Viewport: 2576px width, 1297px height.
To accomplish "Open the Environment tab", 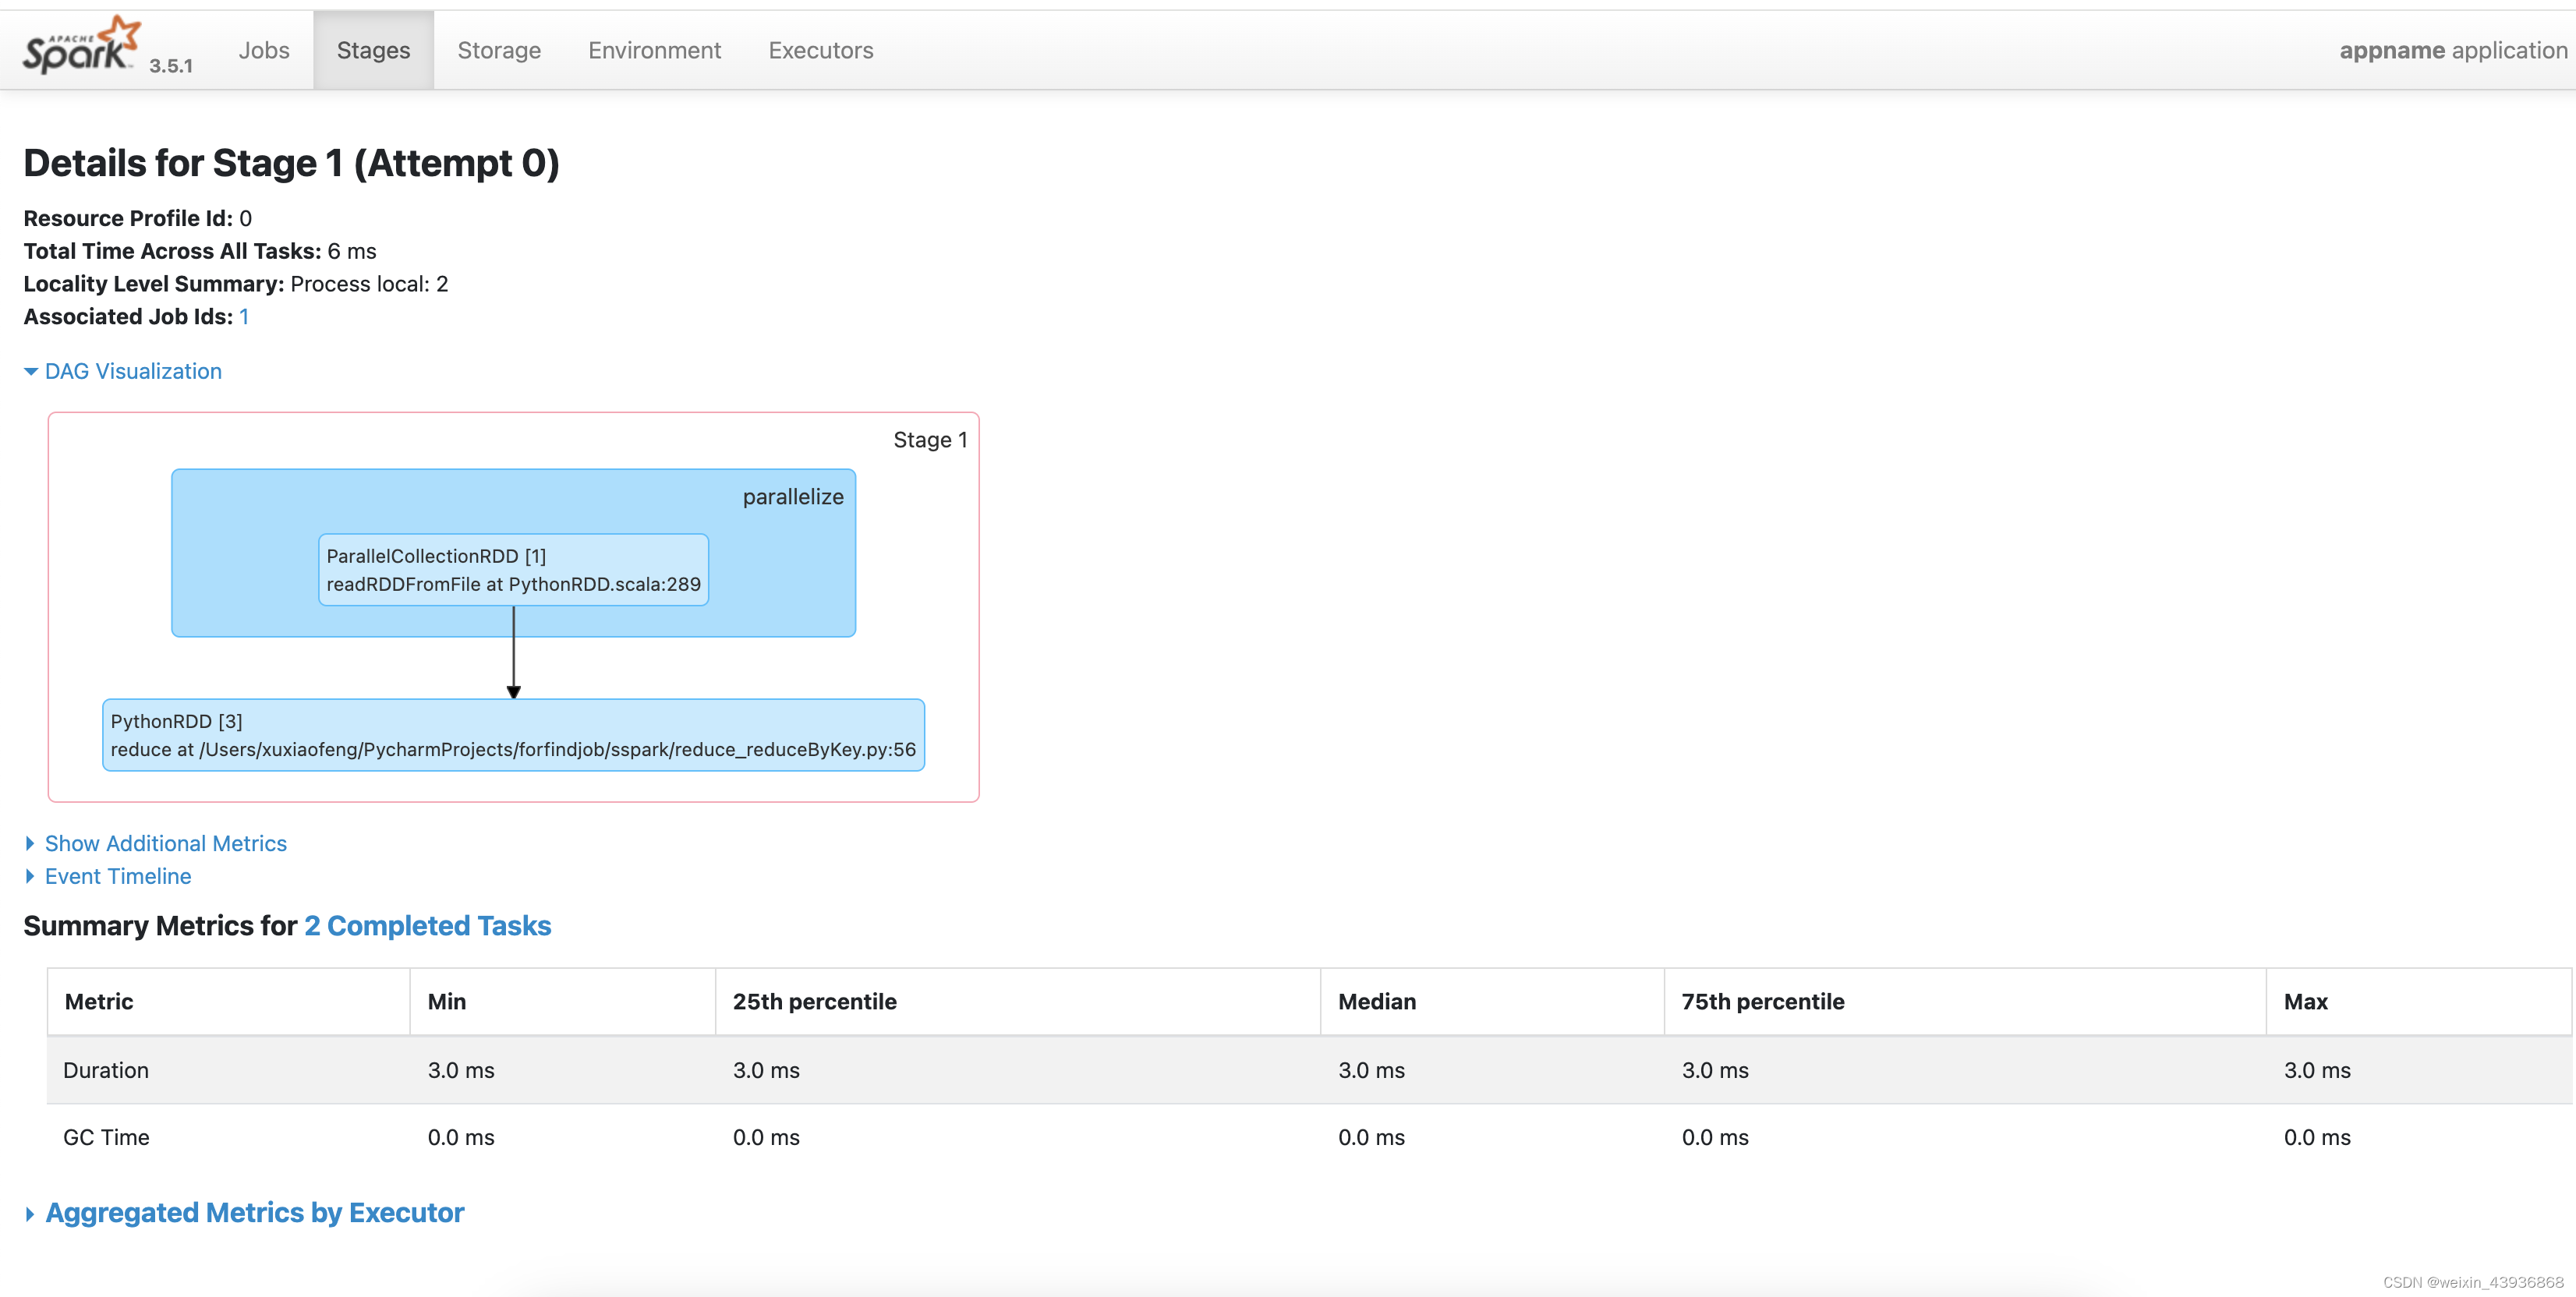I will pyautogui.click(x=654, y=49).
